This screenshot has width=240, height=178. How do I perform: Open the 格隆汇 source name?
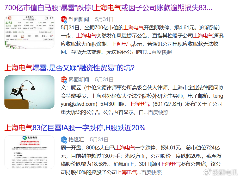(x=76, y=140)
